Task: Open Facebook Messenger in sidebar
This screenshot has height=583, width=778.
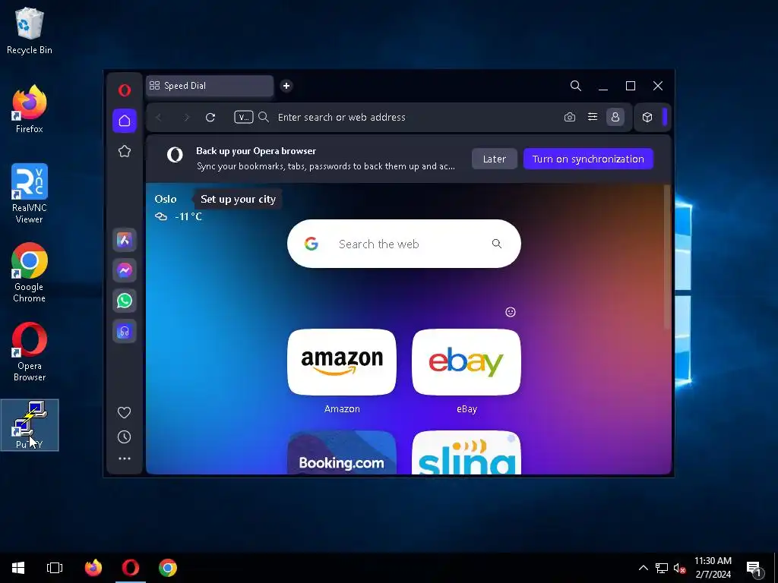Action: [125, 270]
